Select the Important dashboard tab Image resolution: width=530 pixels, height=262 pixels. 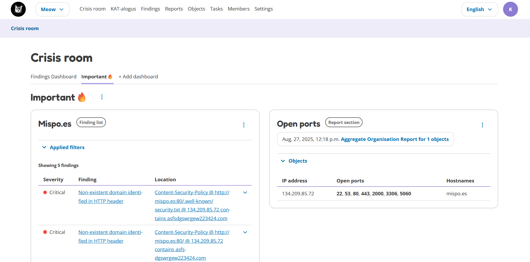pos(97,77)
